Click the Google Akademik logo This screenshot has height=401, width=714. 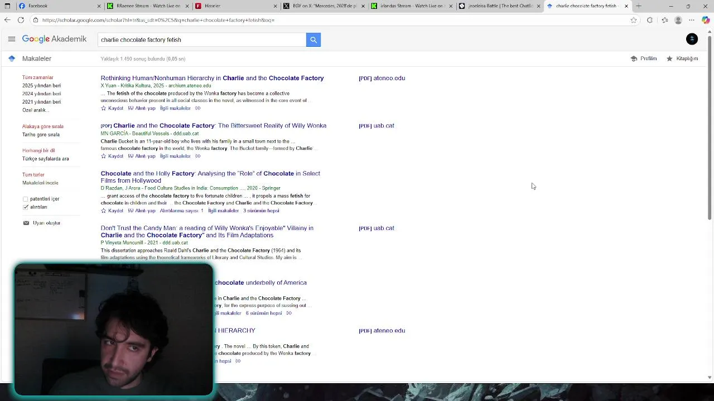click(54, 39)
